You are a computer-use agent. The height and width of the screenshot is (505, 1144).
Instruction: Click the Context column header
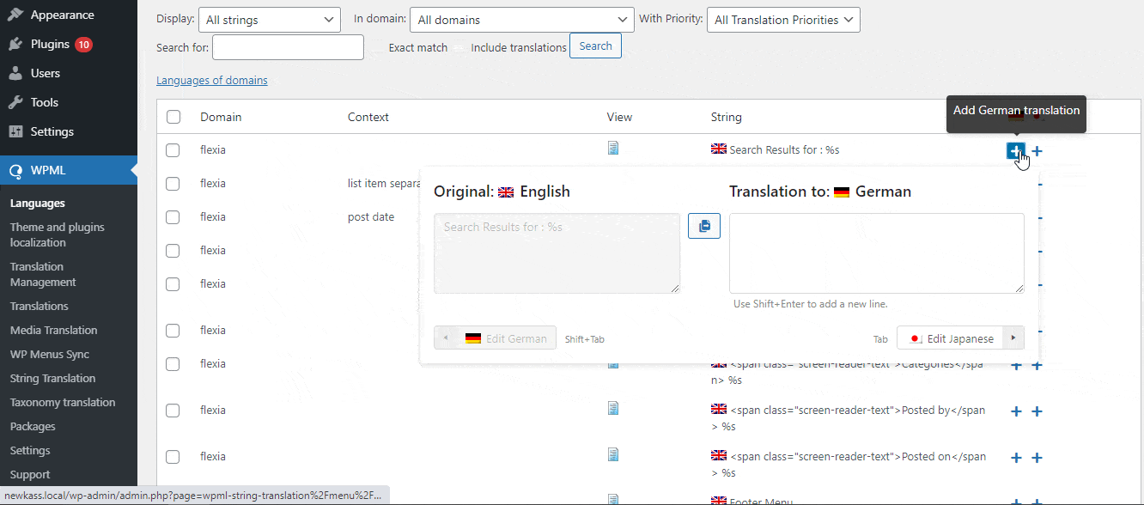click(x=368, y=117)
